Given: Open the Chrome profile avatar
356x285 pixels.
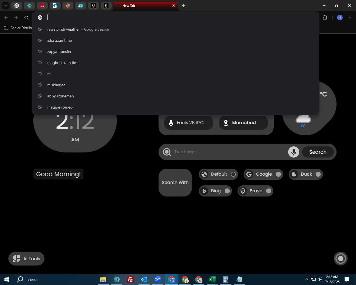Looking at the screenshot, I should coord(340,18).
